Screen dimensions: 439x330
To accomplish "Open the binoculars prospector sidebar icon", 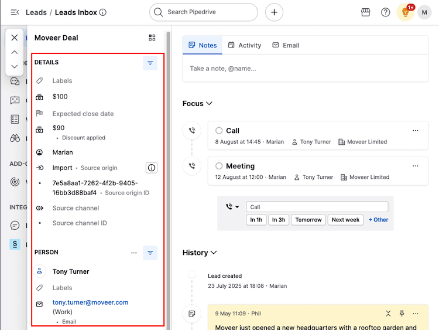I will click(x=15, y=138).
